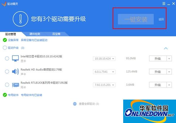Click the 125.4MB size text
This screenshot has width=176, height=123.
[x=131, y=71]
